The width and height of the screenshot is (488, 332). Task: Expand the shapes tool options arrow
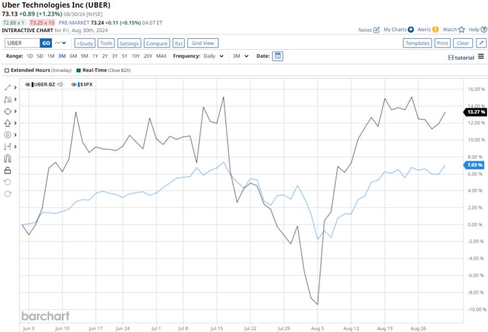pyautogui.click(x=15, y=111)
